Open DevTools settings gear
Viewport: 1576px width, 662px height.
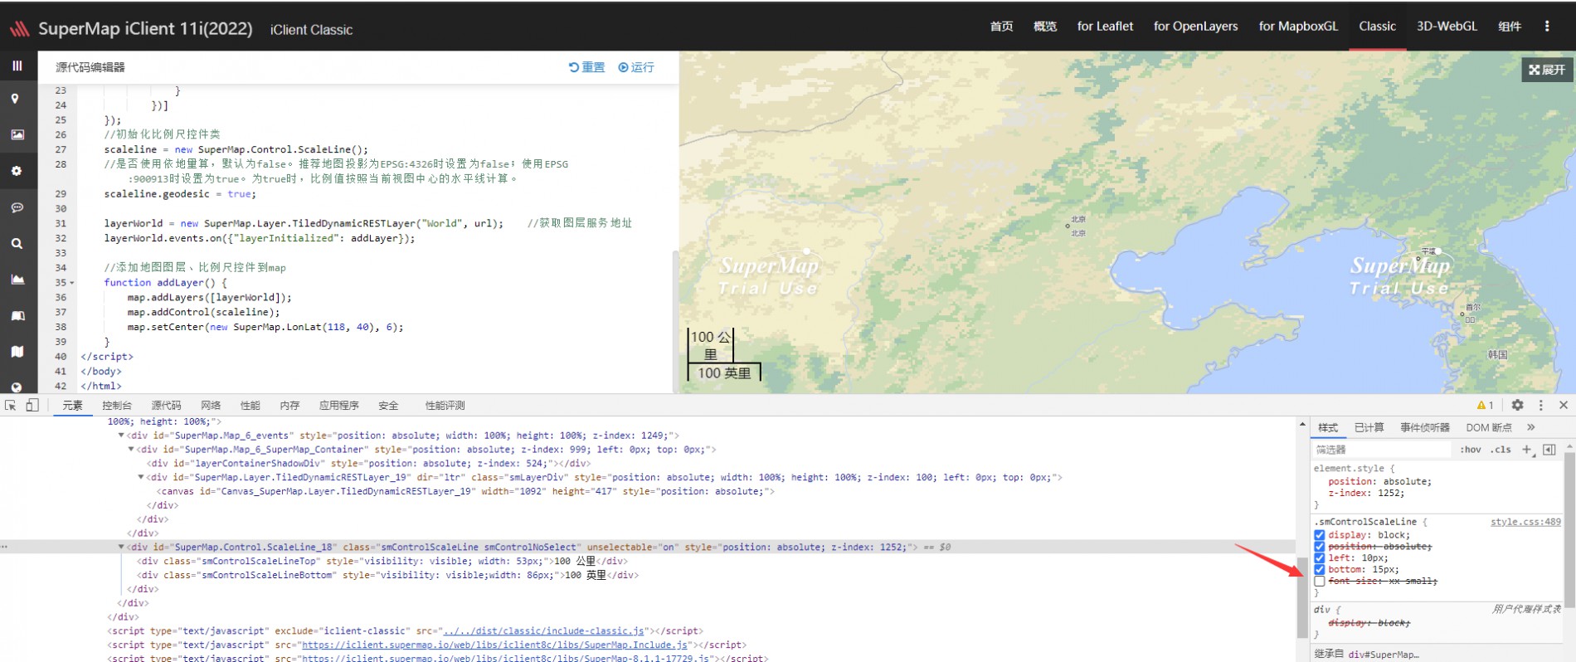pos(1517,405)
